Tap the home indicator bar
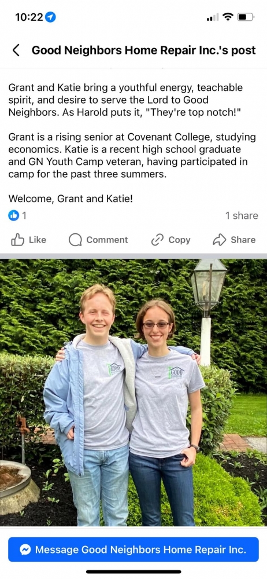This screenshot has height=579, width=267. [133, 571]
